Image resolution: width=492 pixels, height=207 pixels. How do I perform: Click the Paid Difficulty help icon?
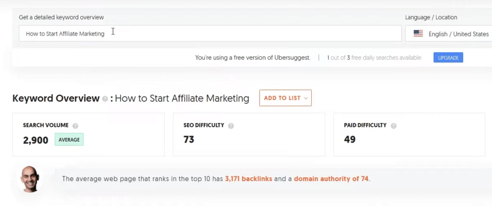click(394, 126)
